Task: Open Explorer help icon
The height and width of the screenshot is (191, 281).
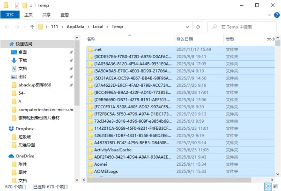Action: click(277, 15)
